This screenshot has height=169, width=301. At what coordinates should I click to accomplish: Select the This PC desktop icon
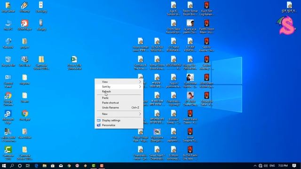pos(8,25)
